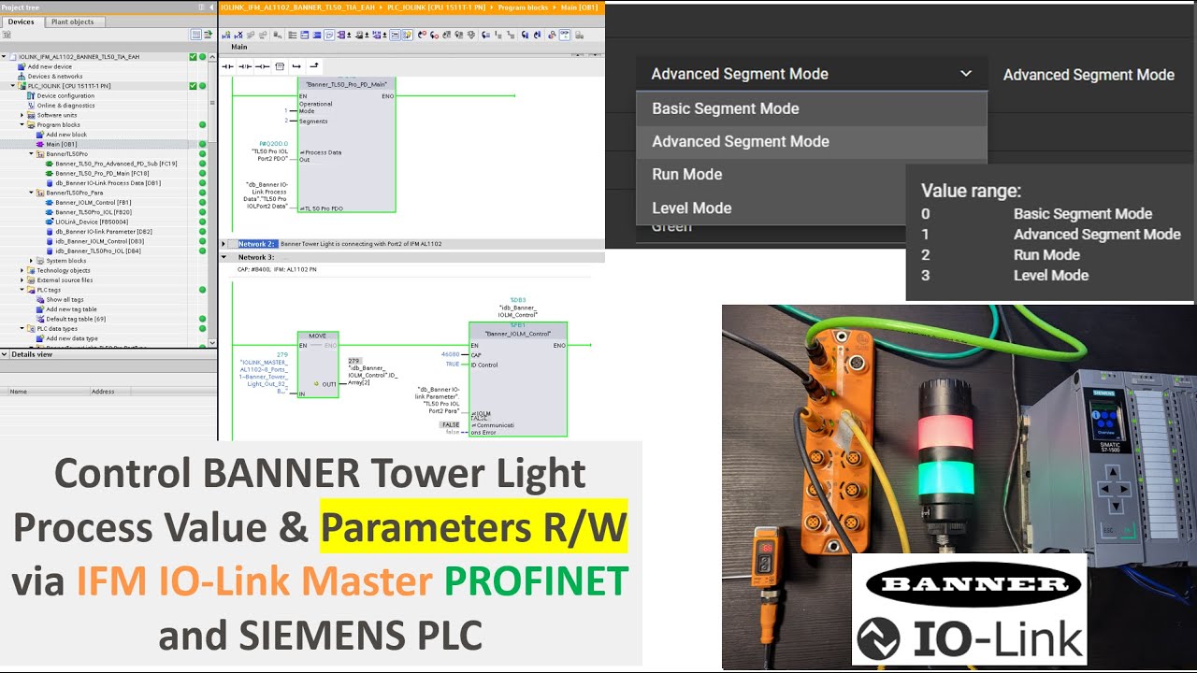Choose Level Mode option

click(771, 208)
